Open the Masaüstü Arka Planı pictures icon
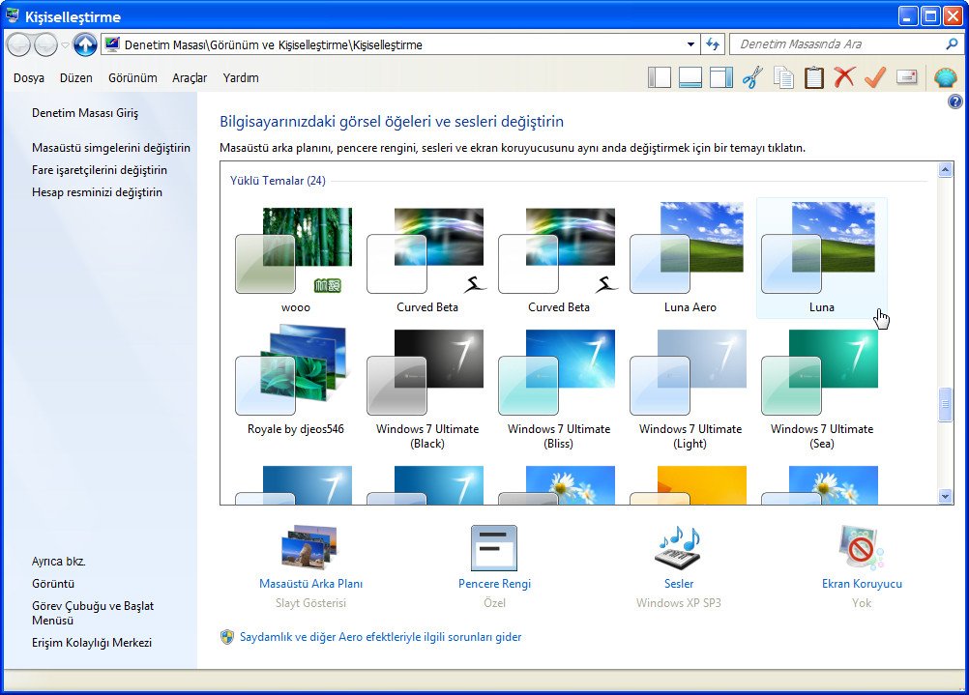 309,547
